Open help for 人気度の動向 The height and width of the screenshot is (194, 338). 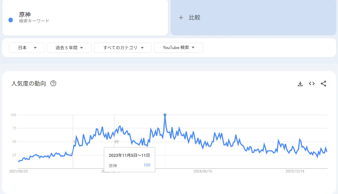53,83
